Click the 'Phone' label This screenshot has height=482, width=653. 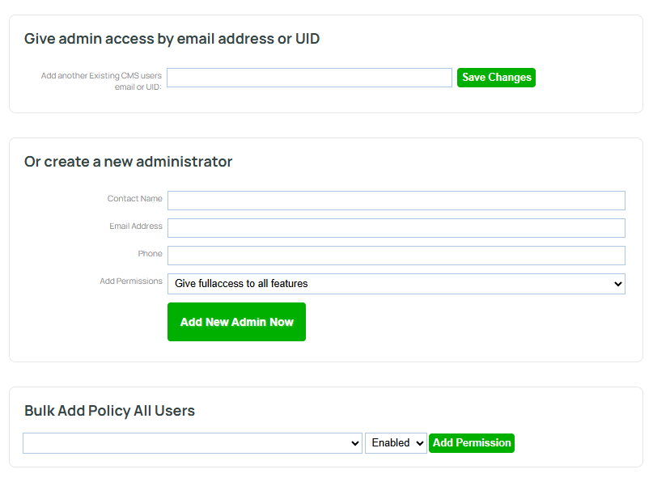tap(150, 253)
